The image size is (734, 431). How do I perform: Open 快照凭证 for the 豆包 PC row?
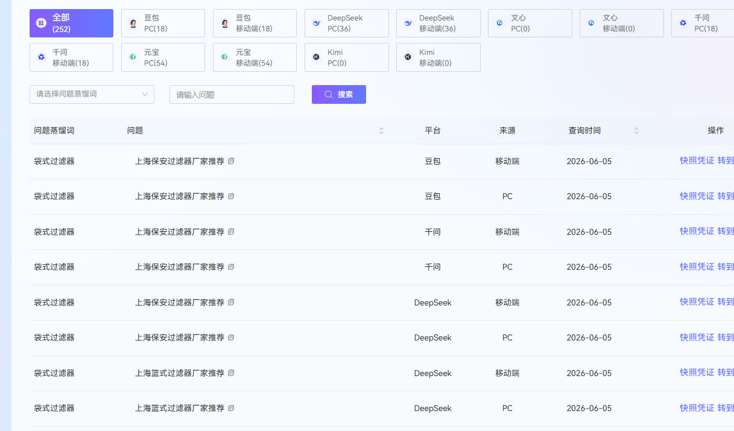pyautogui.click(x=697, y=196)
